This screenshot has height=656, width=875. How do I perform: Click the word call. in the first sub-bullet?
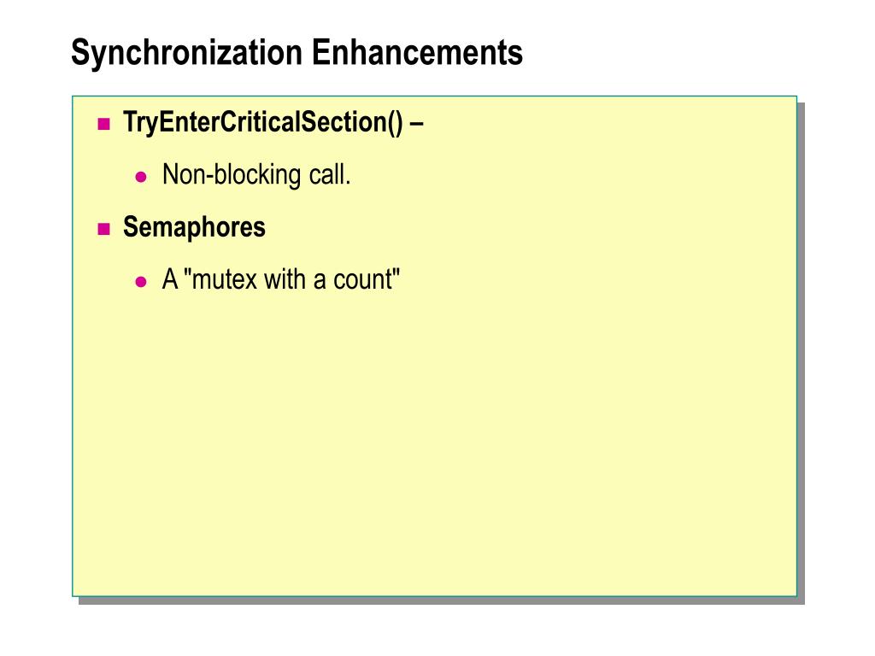point(330,174)
